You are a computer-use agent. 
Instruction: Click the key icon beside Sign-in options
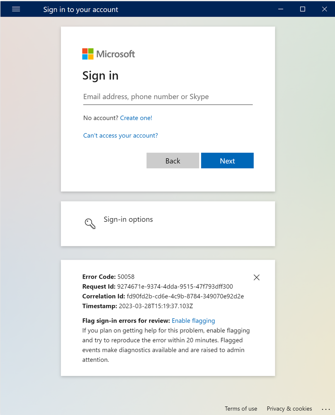click(x=90, y=223)
